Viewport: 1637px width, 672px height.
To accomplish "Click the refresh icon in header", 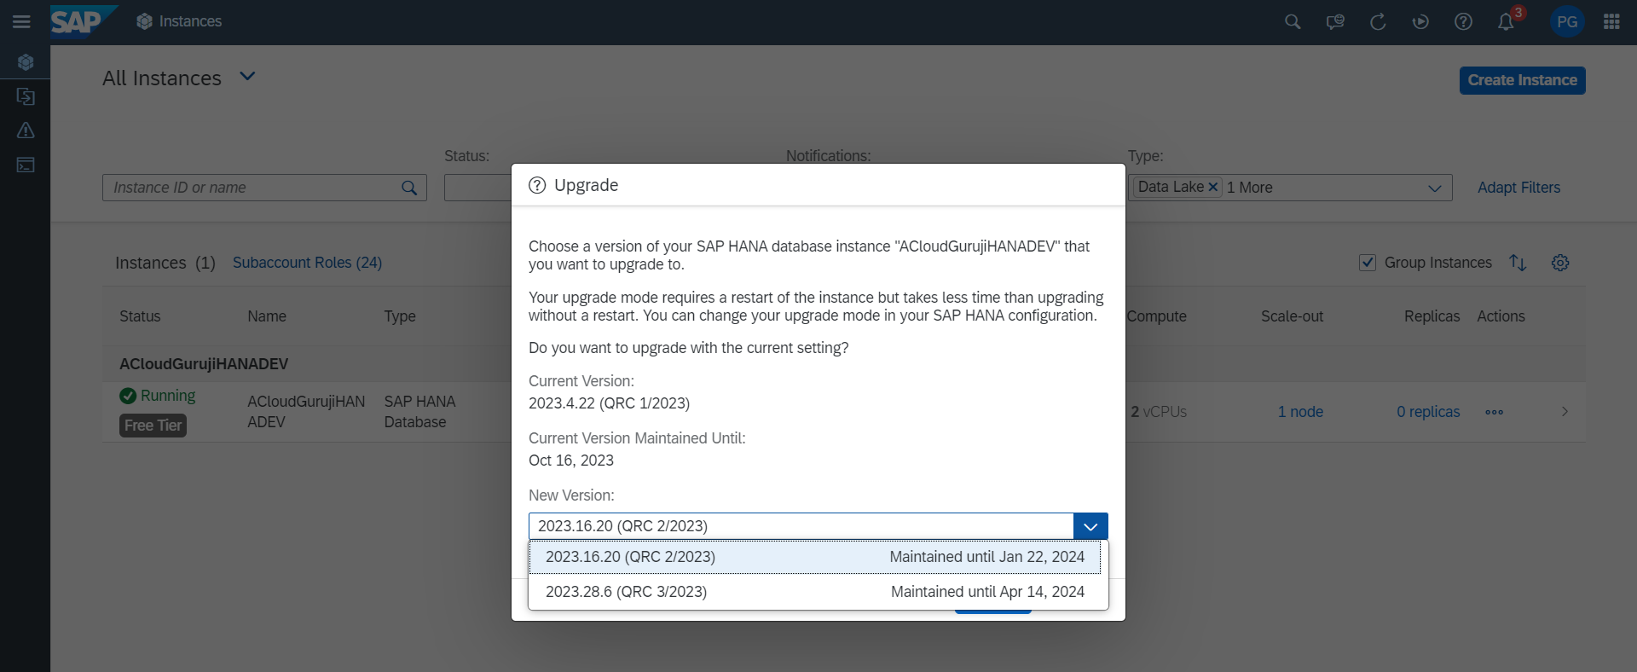I will click(1378, 21).
